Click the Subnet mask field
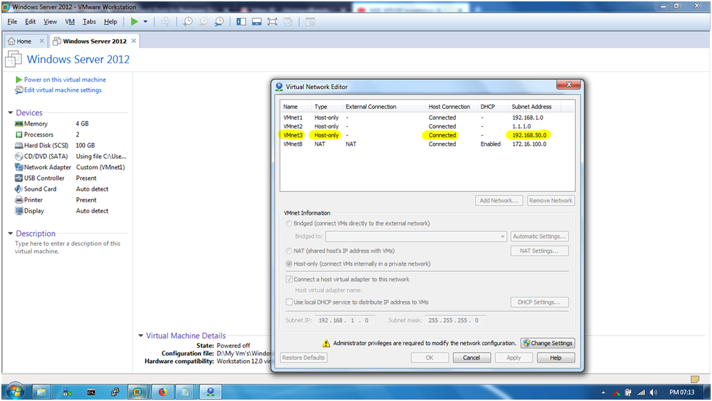The width and height of the screenshot is (712, 401). point(455,320)
